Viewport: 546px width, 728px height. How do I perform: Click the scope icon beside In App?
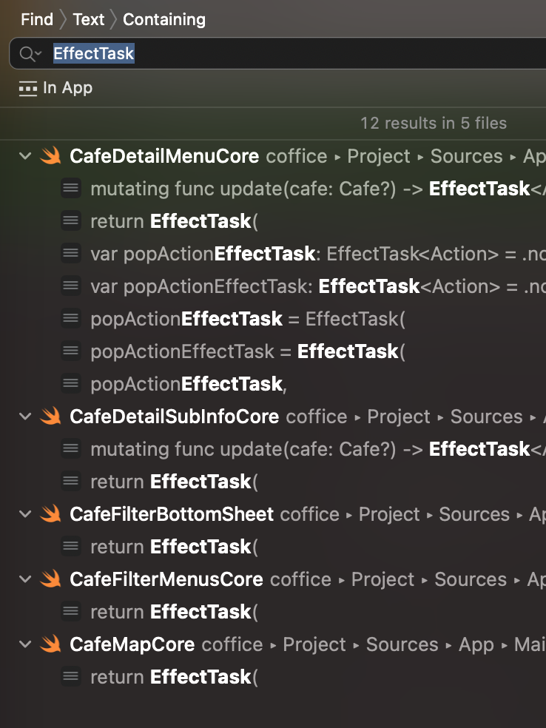tap(28, 88)
